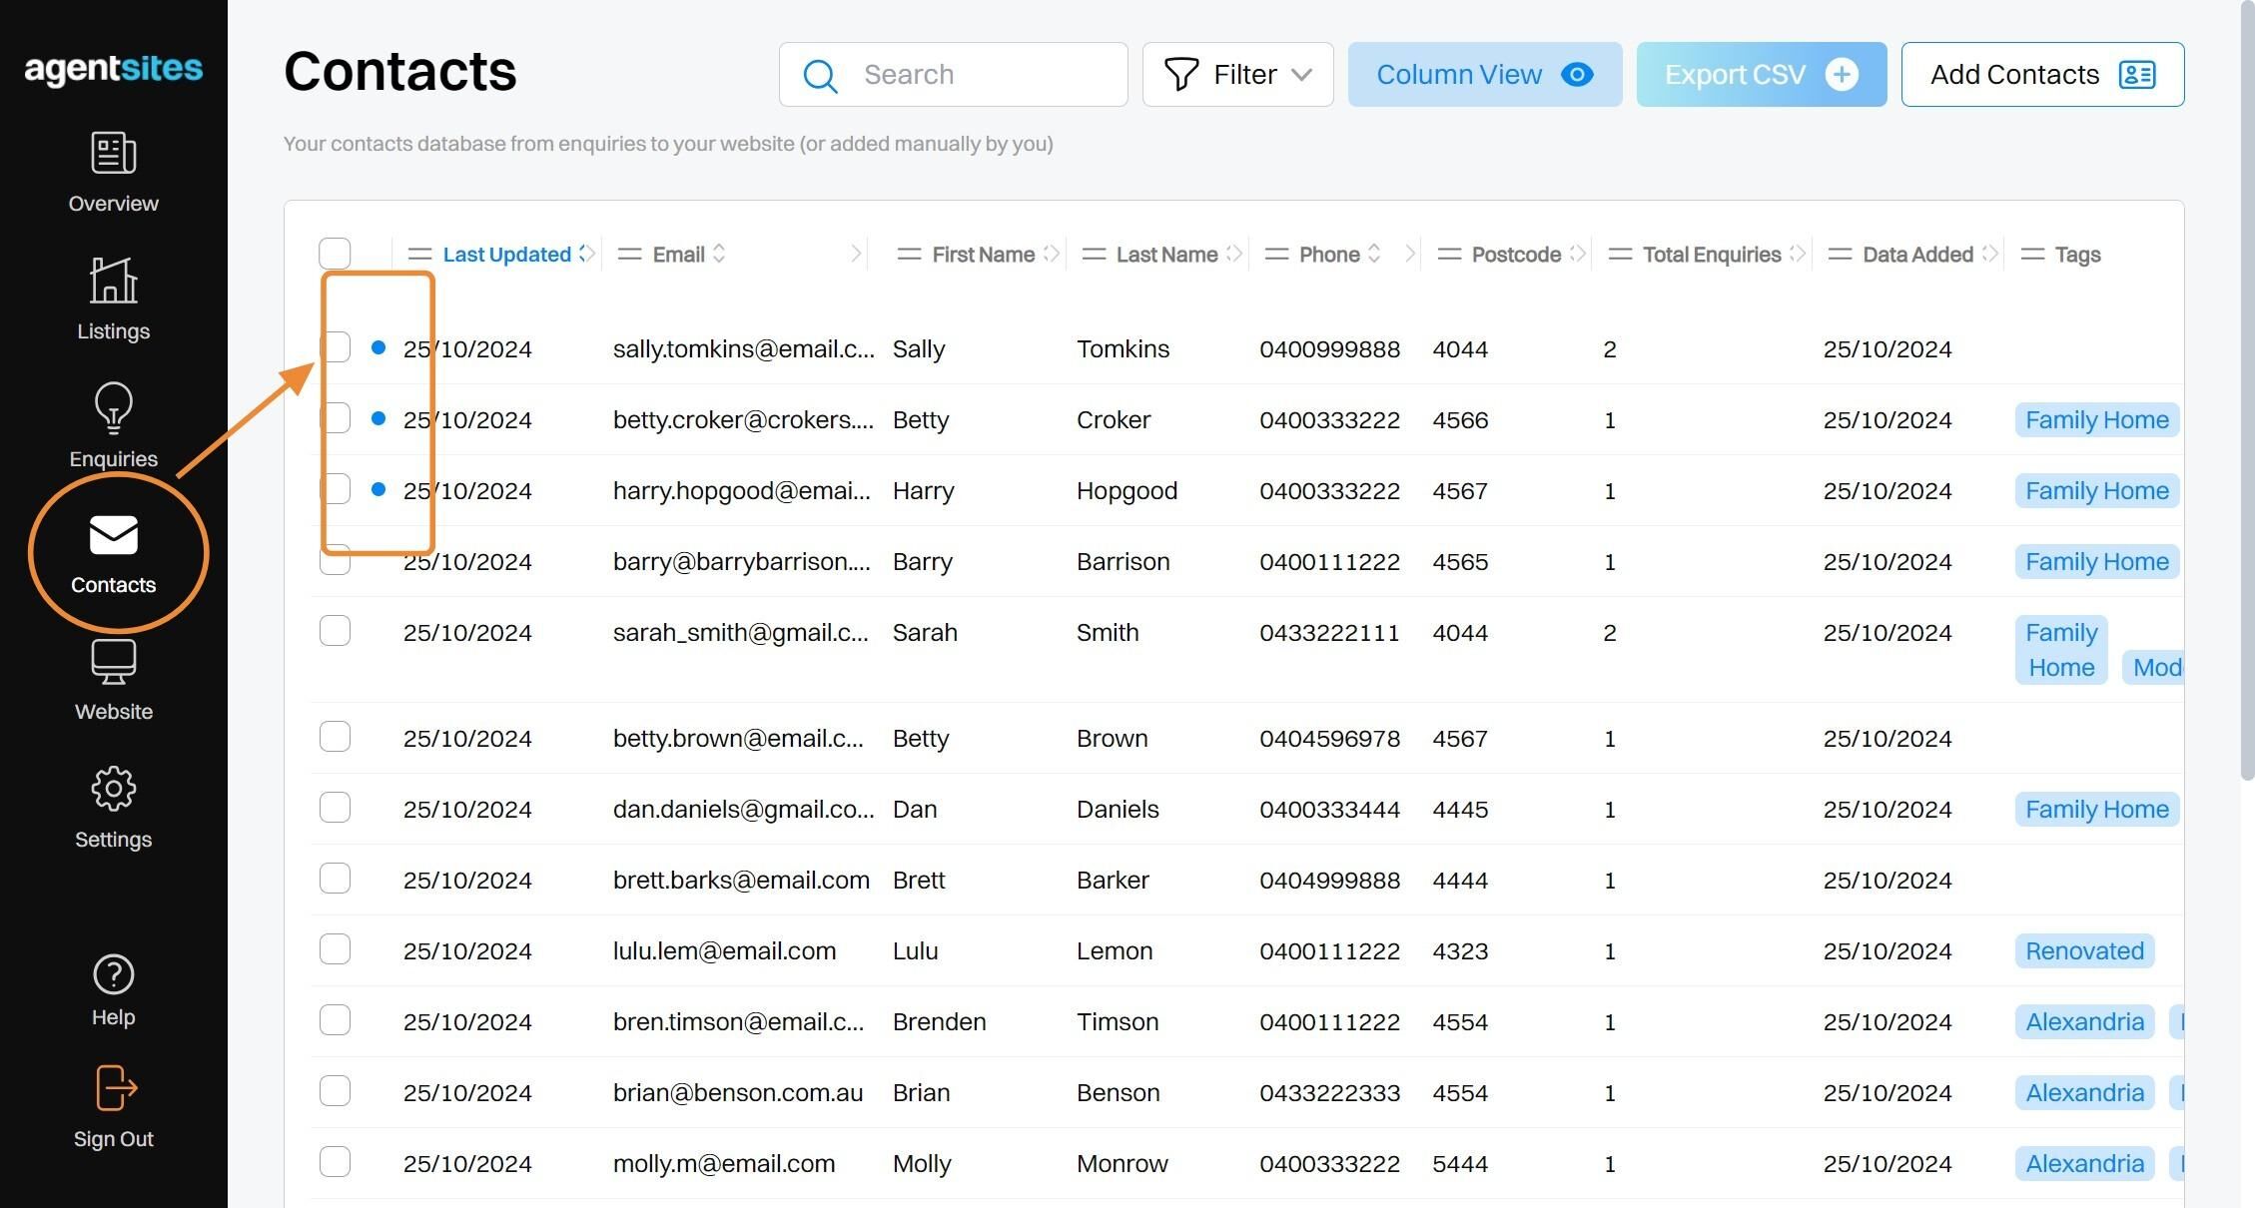This screenshot has height=1208, width=2255.
Task: Open the Overview sidebar icon
Action: [x=113, y=154]
